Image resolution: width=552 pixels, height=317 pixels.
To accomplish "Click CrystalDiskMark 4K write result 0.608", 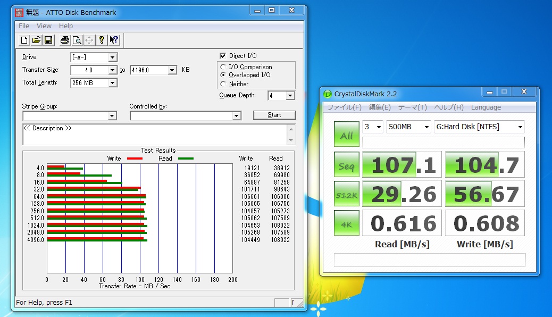I will point(485,223).
